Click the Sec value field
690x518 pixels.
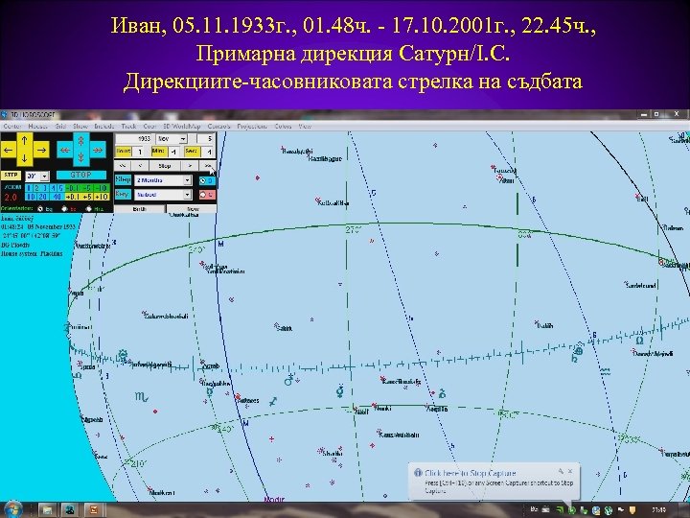pyautogui.click(x=208, y=152)
